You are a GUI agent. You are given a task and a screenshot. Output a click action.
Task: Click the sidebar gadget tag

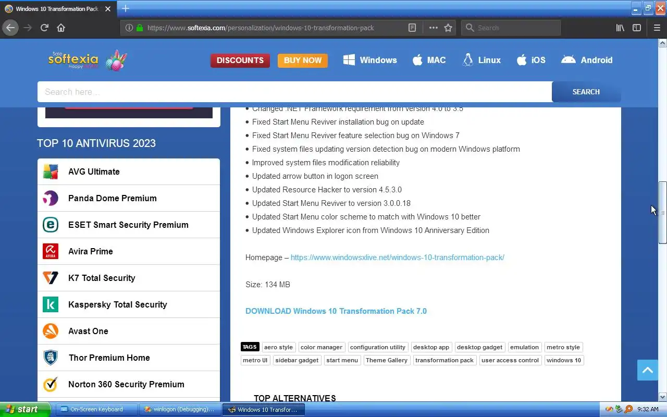[297, 360]
